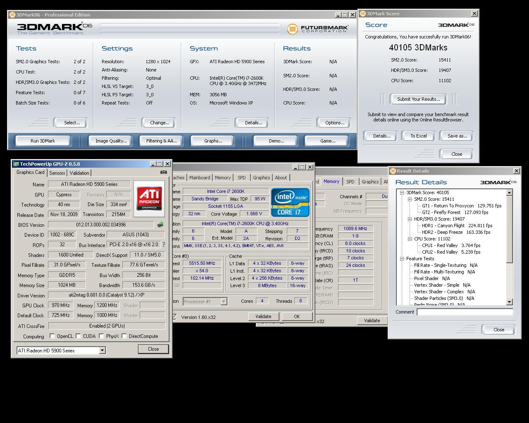The width and height of the screenshot is (529, 423).
Task: Select HDR2 - Deep Freeze result
Action: [456, 232]
